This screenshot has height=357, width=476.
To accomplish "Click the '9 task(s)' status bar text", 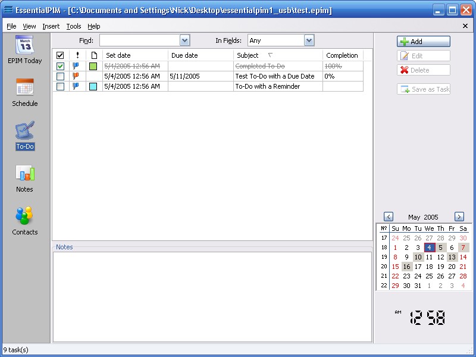I will [16, 350].
